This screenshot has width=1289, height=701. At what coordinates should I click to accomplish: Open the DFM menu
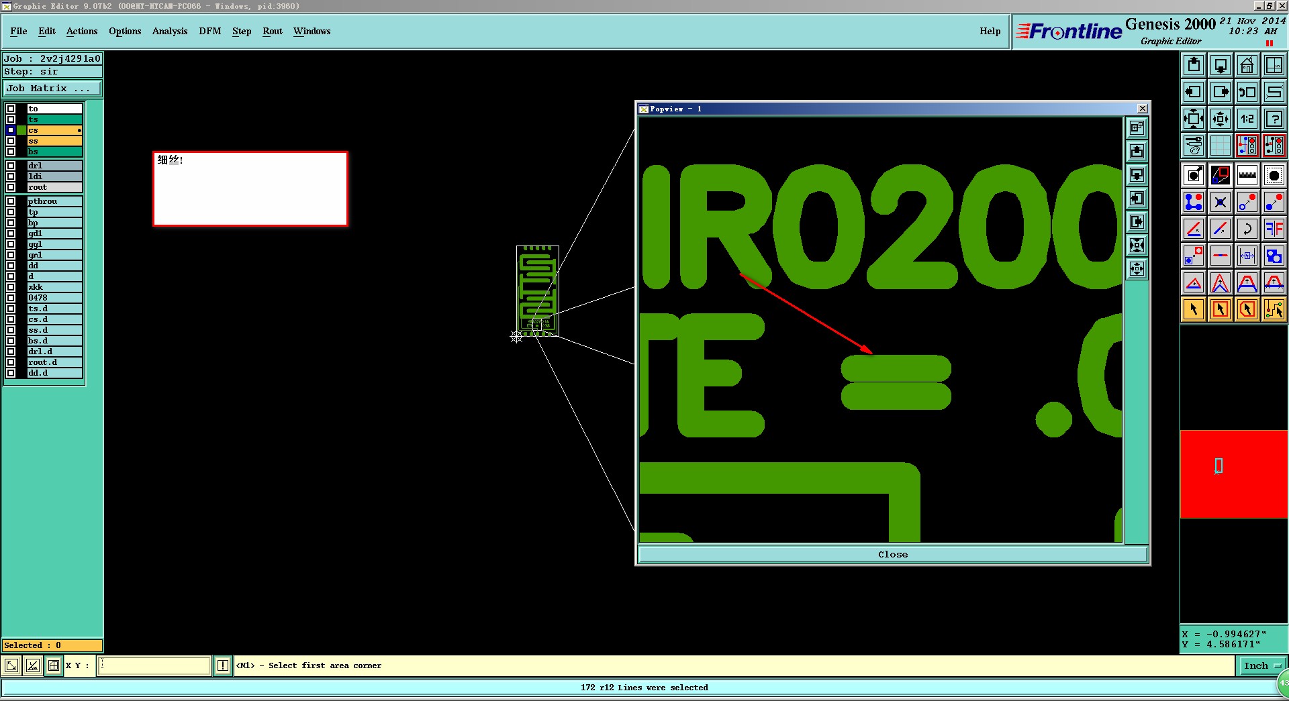pyautogui.click(x=210, y=31)
